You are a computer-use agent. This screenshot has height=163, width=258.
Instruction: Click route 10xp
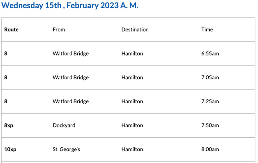pos(10,149)
